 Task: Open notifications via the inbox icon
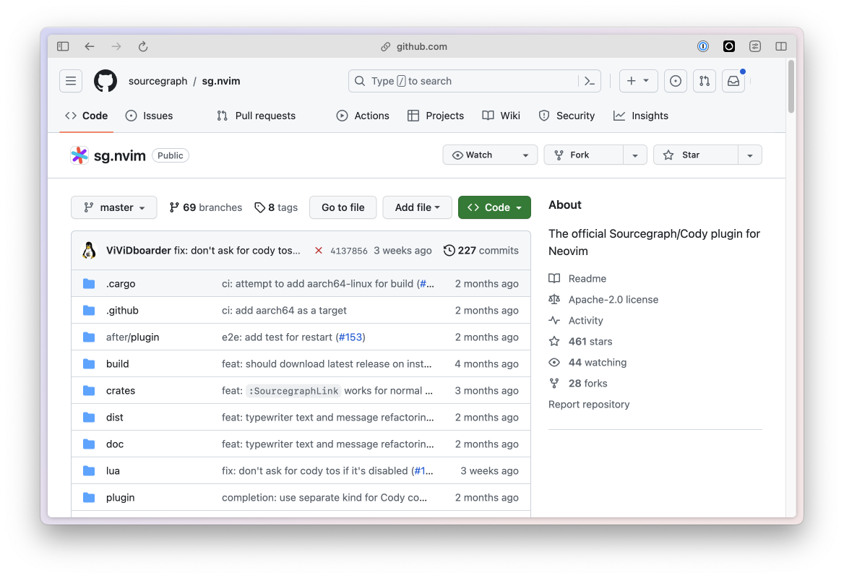pyautogui.click(x=733, y=81)
